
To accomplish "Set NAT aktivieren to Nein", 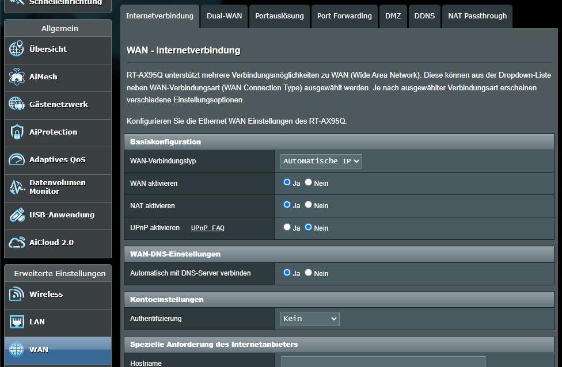I will pos(308,205).
